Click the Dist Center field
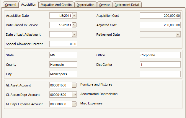 pos(160,65)
